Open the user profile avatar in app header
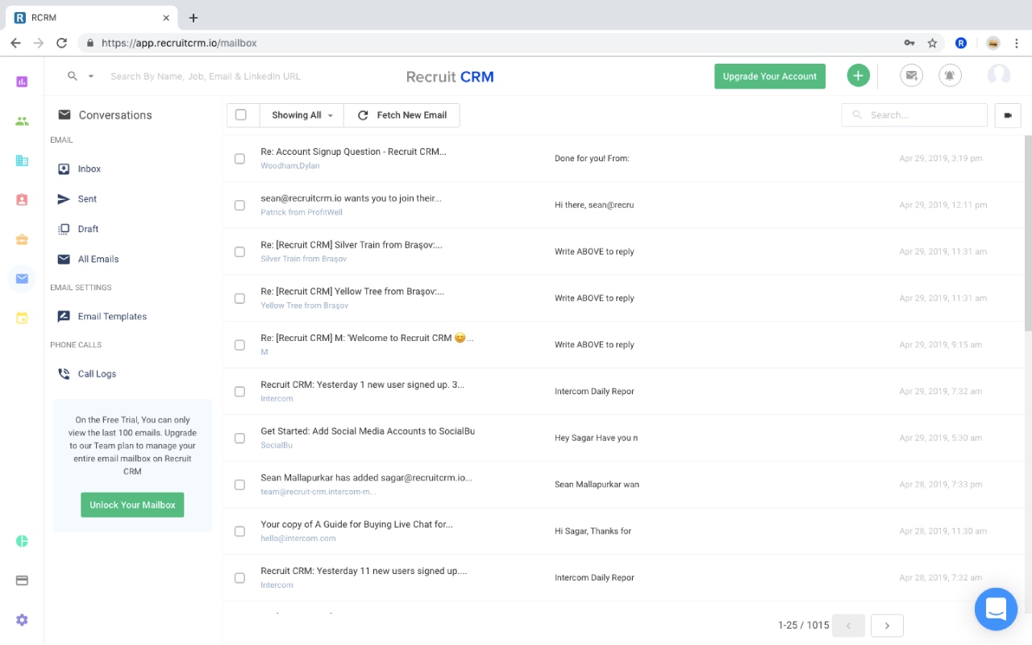 pos(999,75)
